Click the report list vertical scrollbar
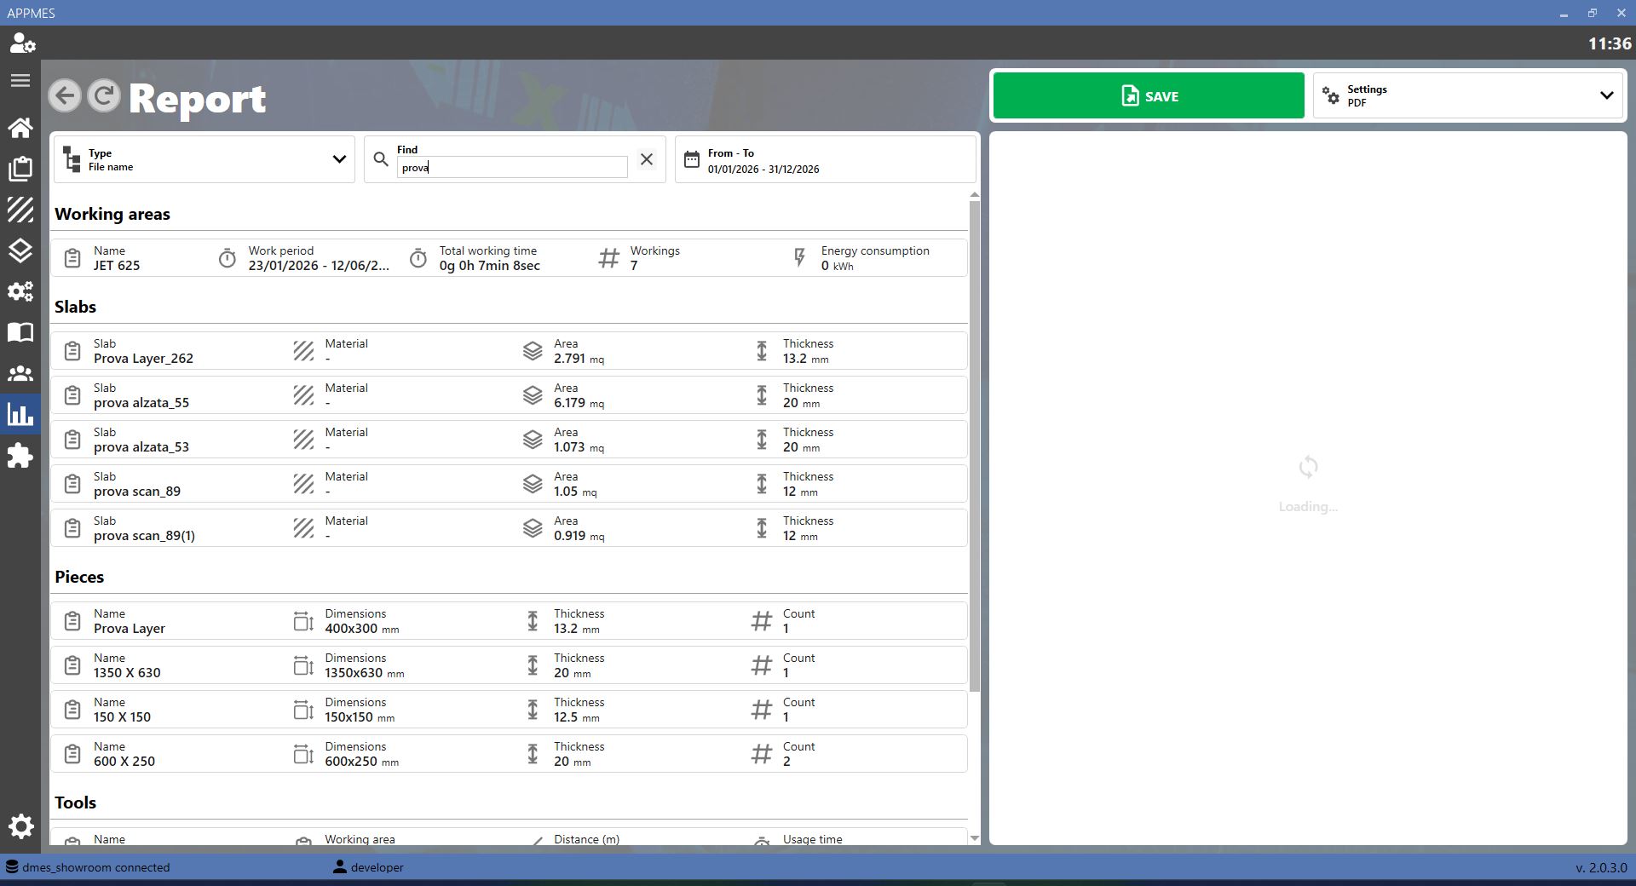Viewport: 1636px width, 886px height. pos(975,445)
